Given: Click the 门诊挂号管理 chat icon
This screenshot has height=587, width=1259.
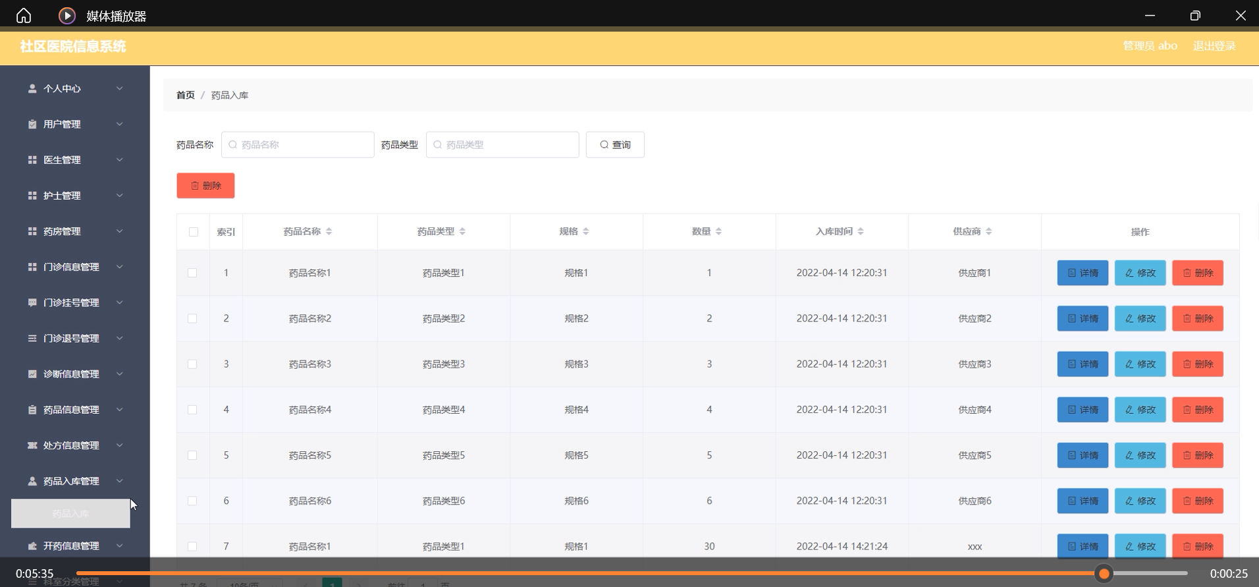Looking at the screenshot, I should (32, 302).
